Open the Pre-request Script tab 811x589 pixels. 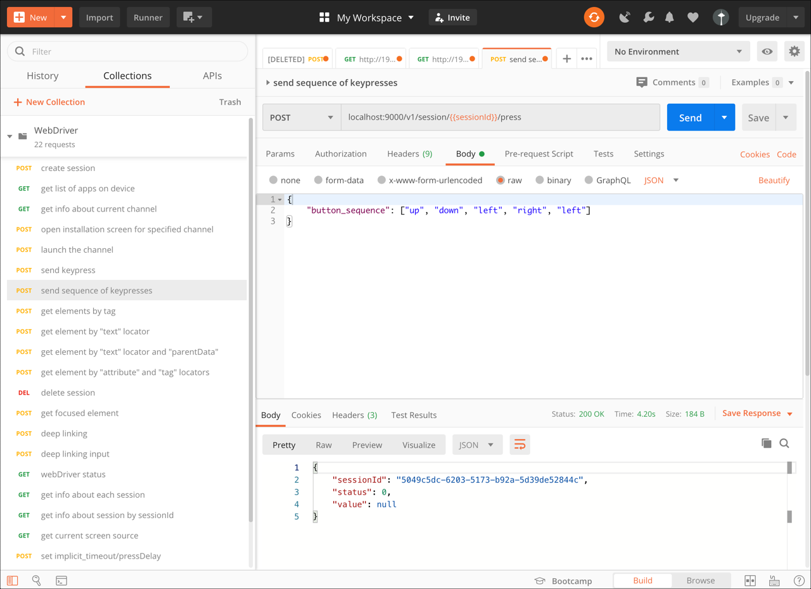click(539, 153)
